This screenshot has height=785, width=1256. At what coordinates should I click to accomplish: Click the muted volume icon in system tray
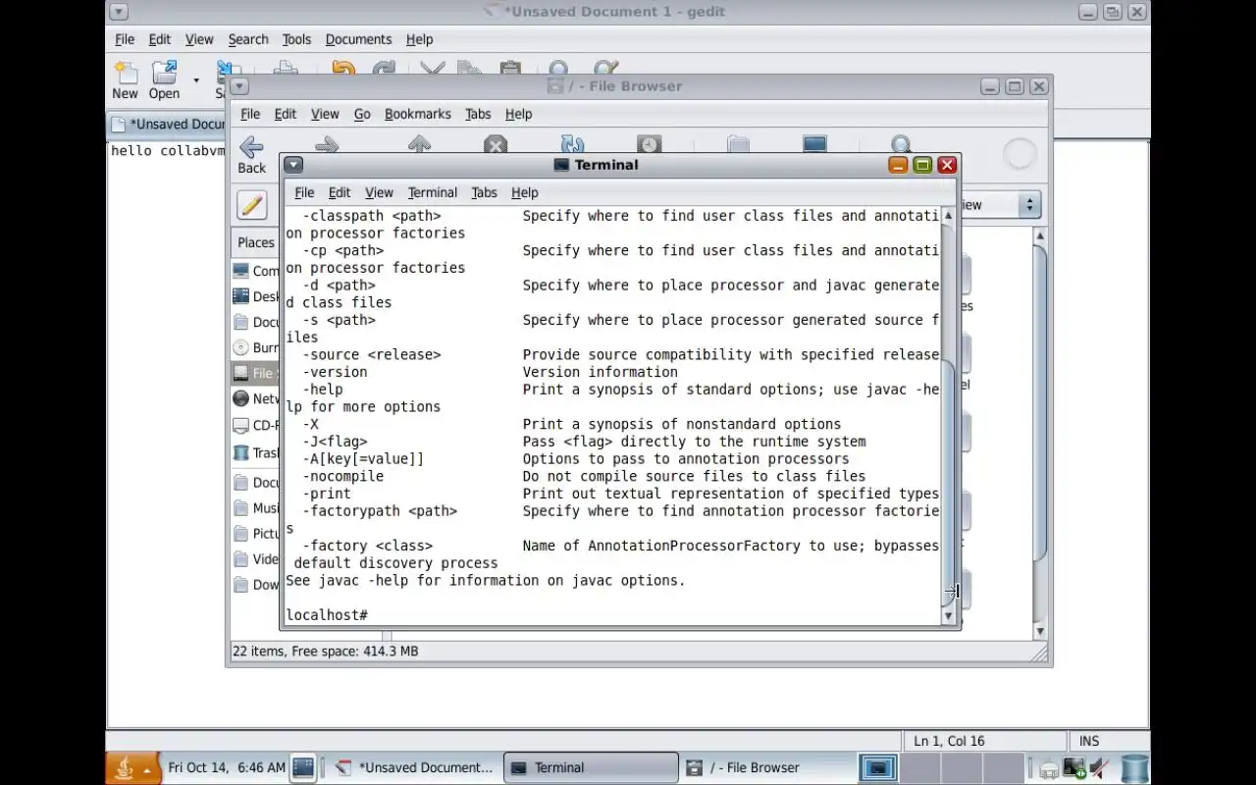(x=1100, y=768)
